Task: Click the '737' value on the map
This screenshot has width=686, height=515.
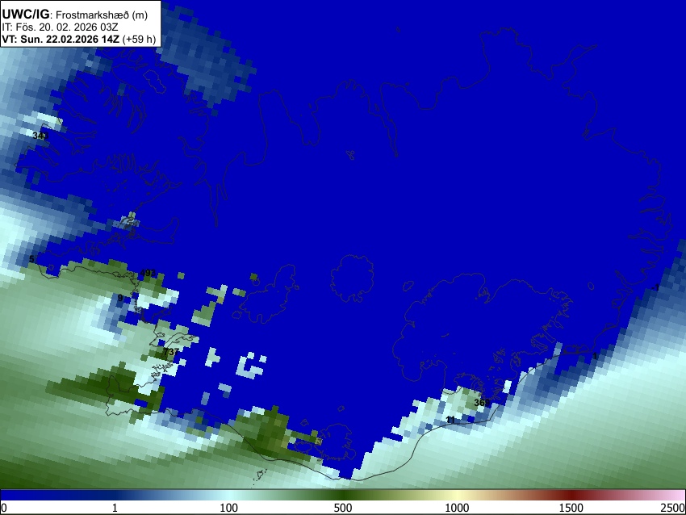Action: click(x=170, y=352)
